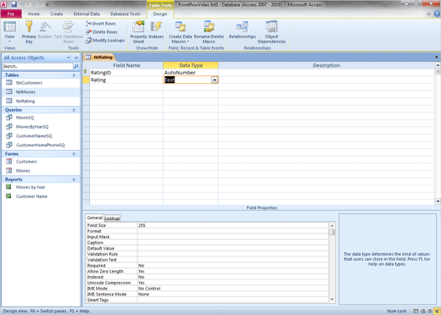Save the database with Quick Access icon
Viewport: 441px width, 315px height.
coord(14,4)
